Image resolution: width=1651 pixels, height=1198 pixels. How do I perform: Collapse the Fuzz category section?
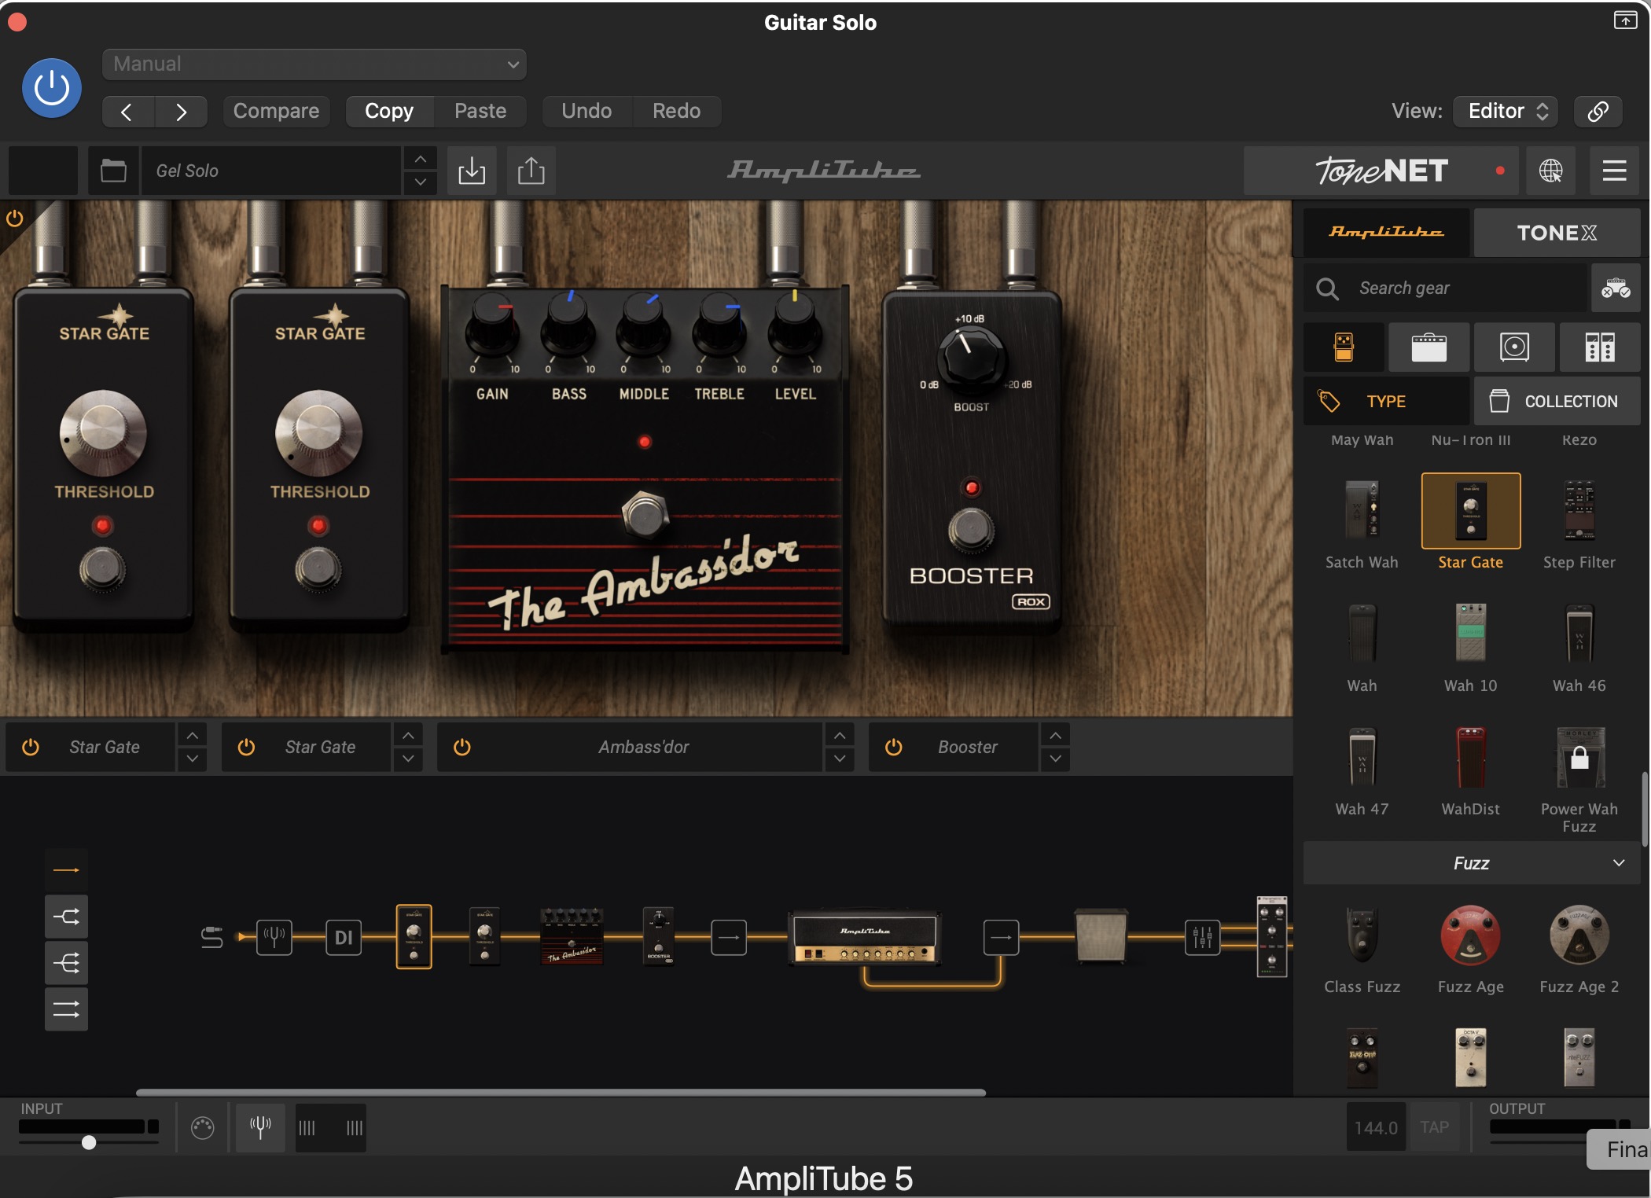click(1471, 863)
